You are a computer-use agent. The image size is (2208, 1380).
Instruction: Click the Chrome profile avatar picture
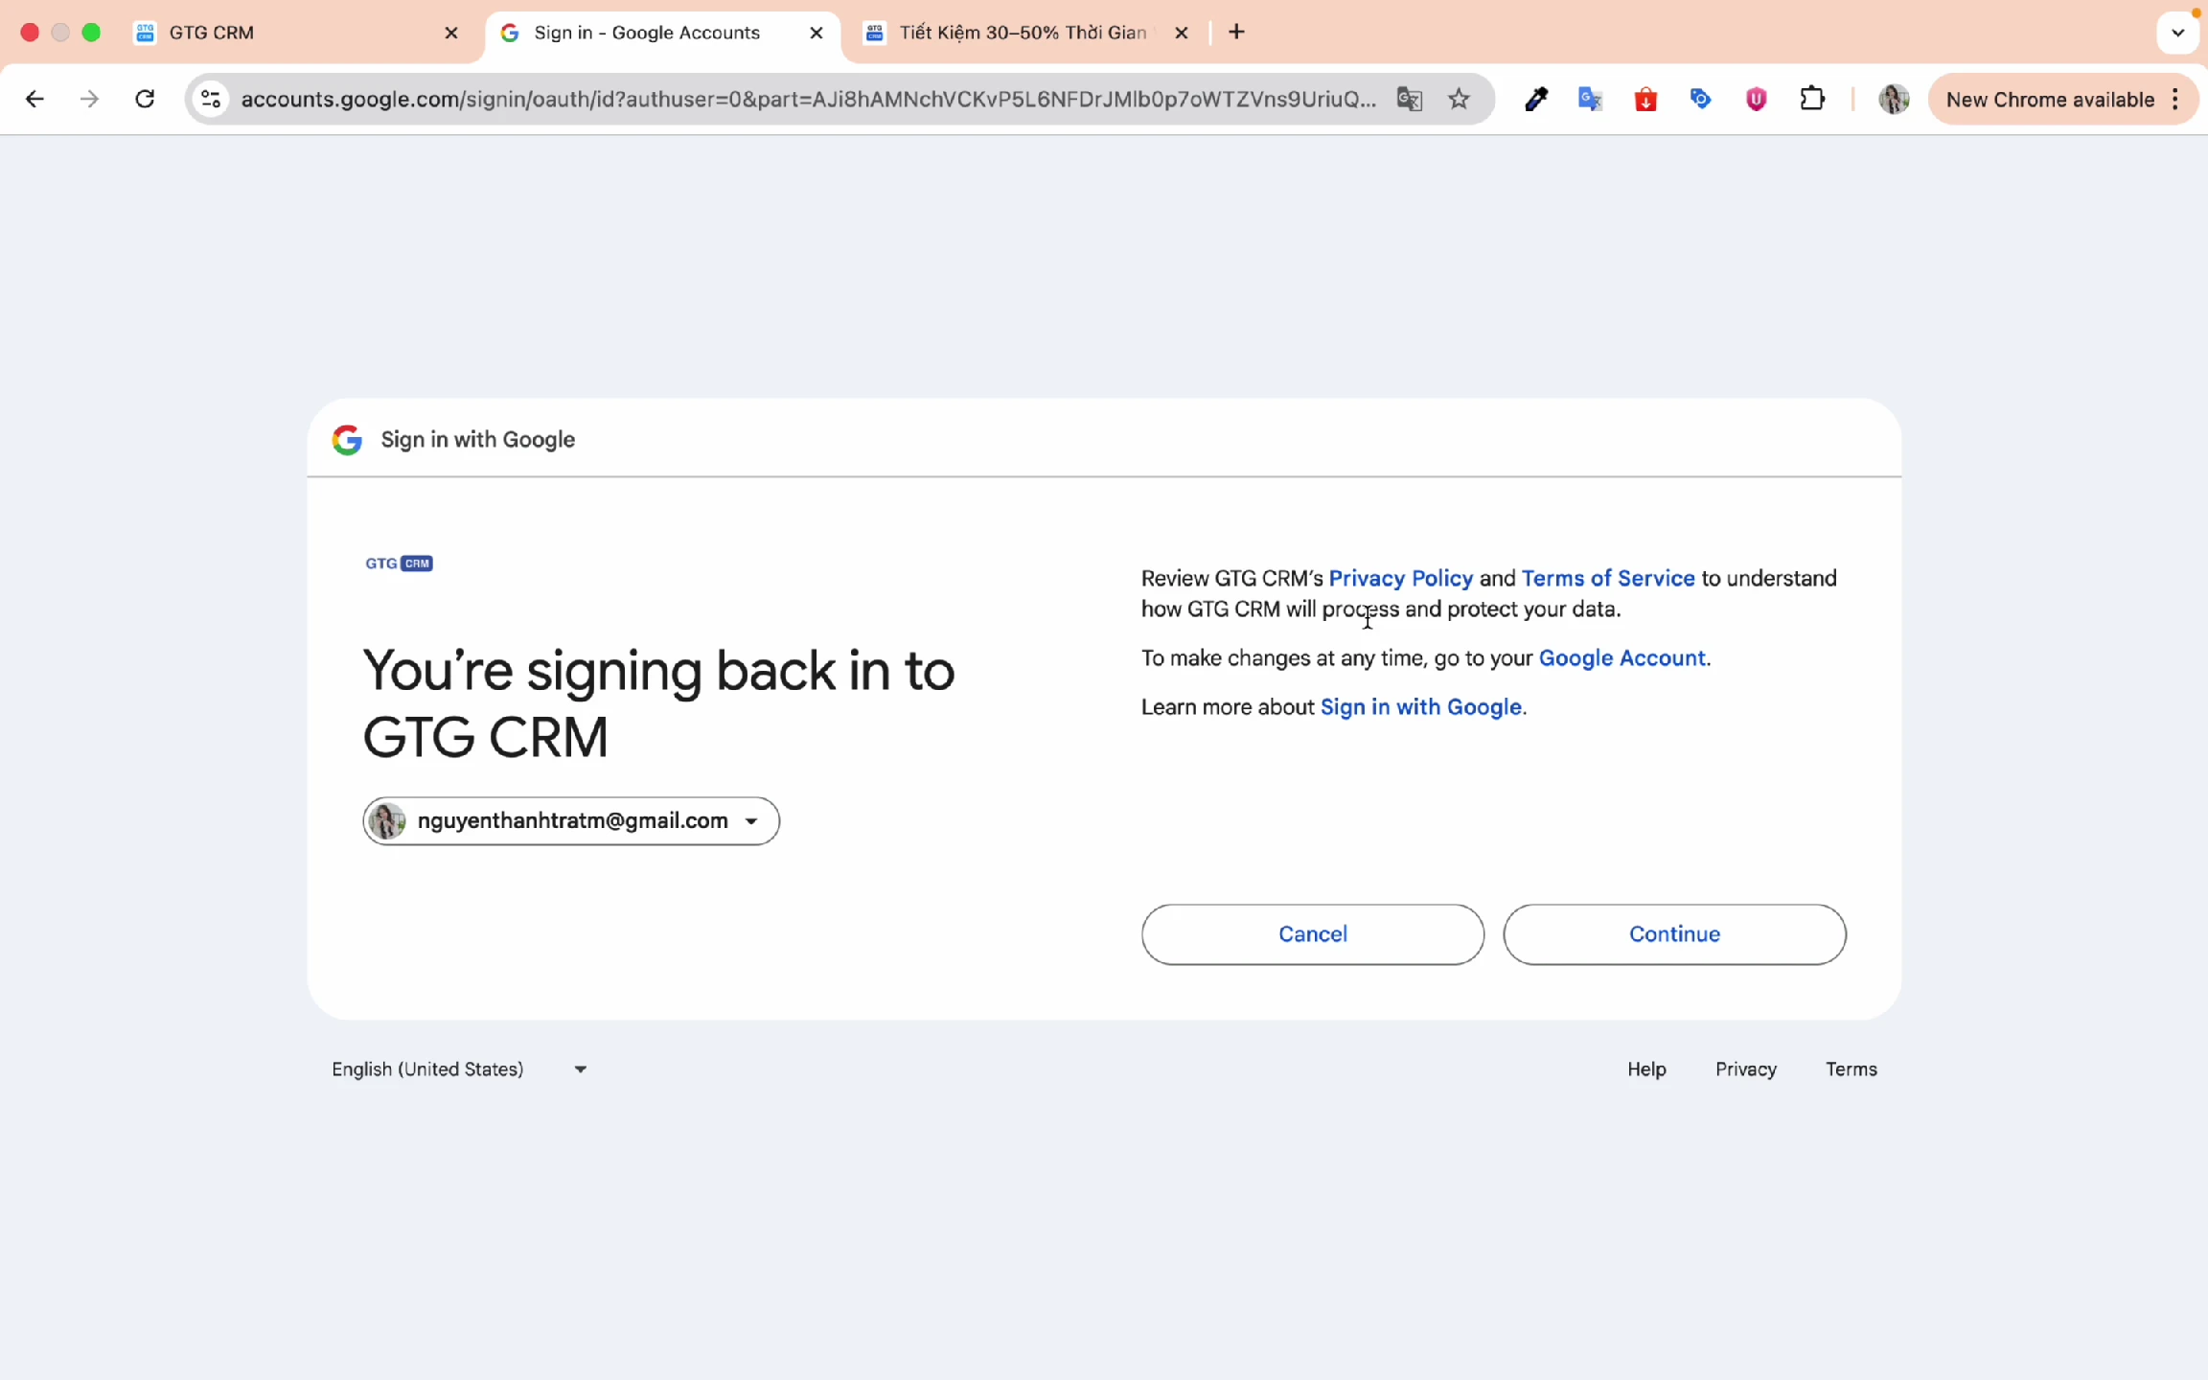[x=1895, y=99]
